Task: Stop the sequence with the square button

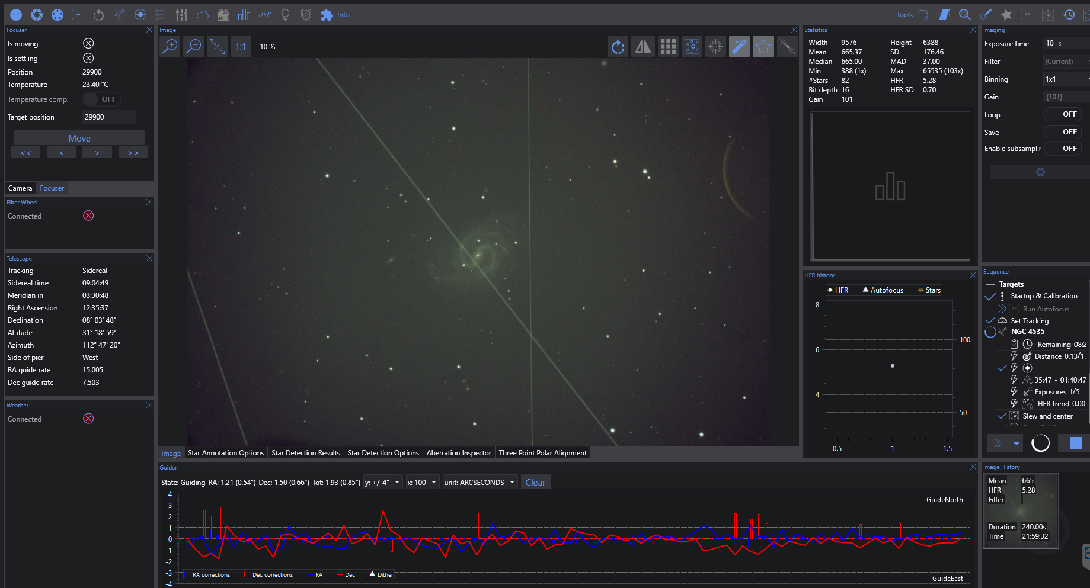Action: pyautogui.click(x=1075, y=443)
